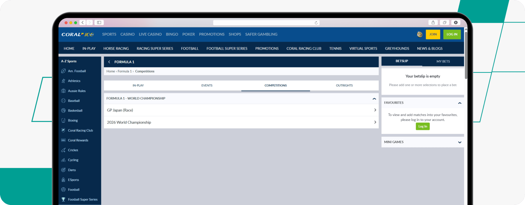
Task: Click the A-Z Sports heading
Action: coord(69,61)
